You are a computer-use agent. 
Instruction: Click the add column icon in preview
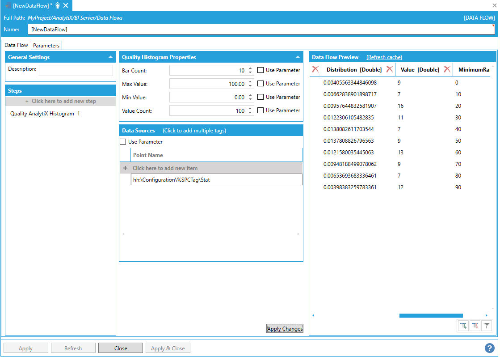tap(463, 326)
